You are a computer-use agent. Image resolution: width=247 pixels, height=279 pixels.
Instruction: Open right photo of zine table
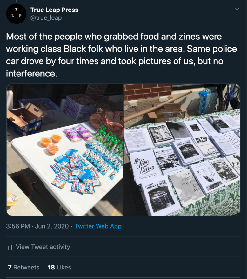pyautogui.click(x=182, y=149)
